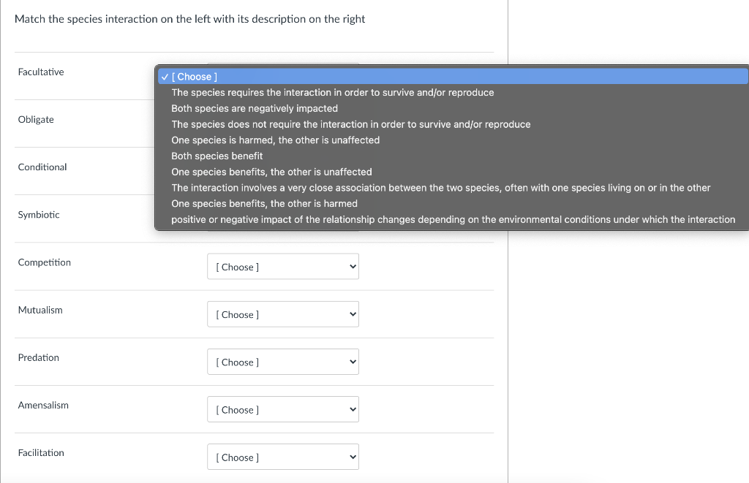Select the environmental conditions dependent description
This screenshot has width=749, height=483.
453,219
